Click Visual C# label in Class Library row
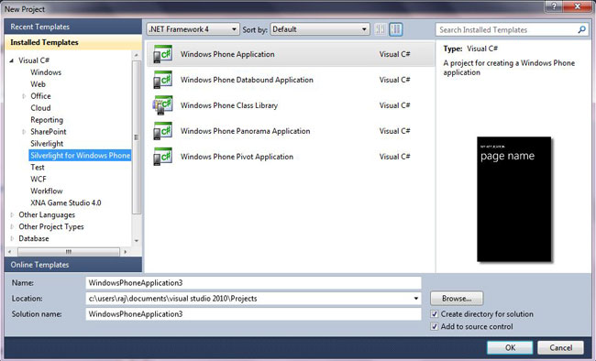596x361 pixels. (x=394, y=105)
